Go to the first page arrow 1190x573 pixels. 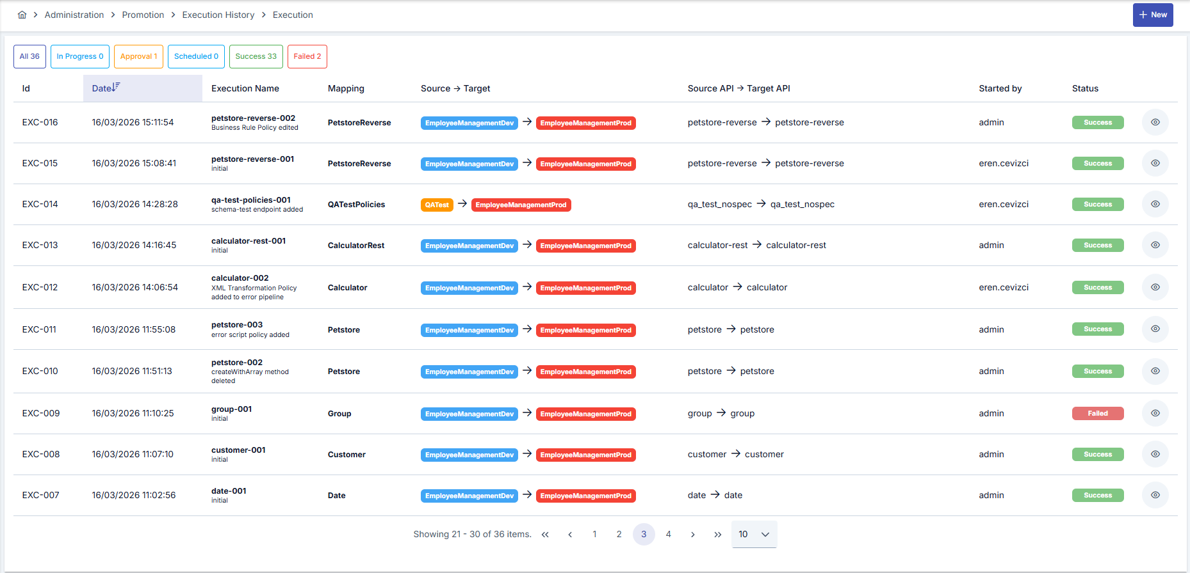(545, 535)
